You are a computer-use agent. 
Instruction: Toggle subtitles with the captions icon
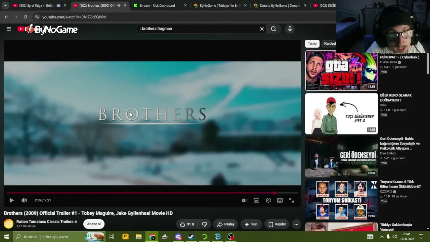(x=257, y=200)
